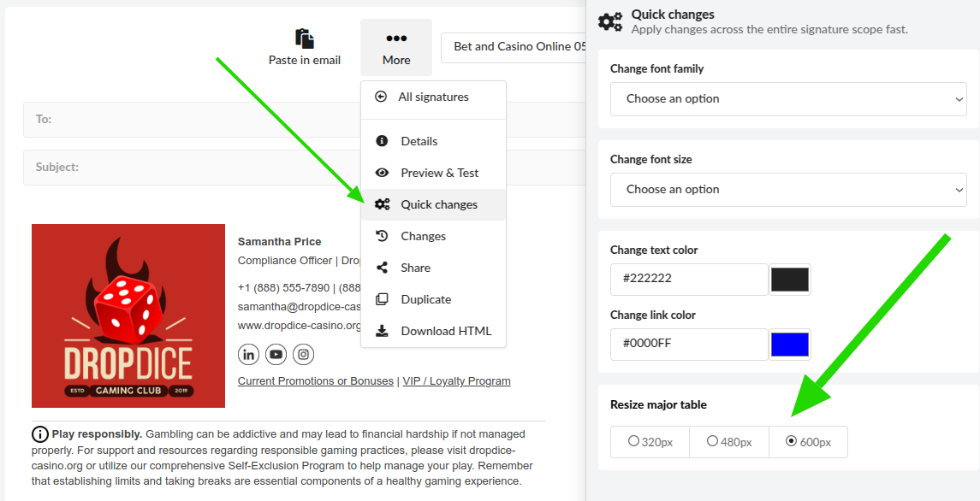Screen dimensions: 980x501
Task: Open the DropDice Instagram profile
Action: 303,354
